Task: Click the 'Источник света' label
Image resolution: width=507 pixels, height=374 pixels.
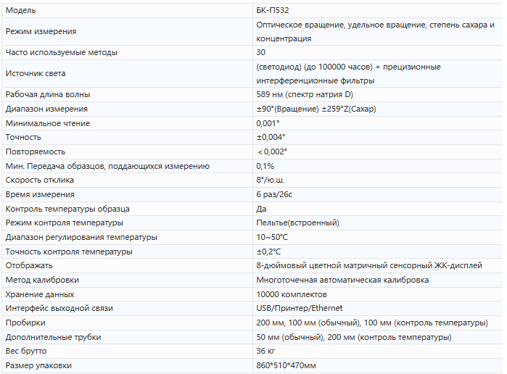Action: [36, 73]
